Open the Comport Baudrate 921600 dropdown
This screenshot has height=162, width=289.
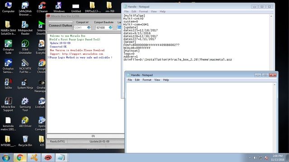(110, 27)
